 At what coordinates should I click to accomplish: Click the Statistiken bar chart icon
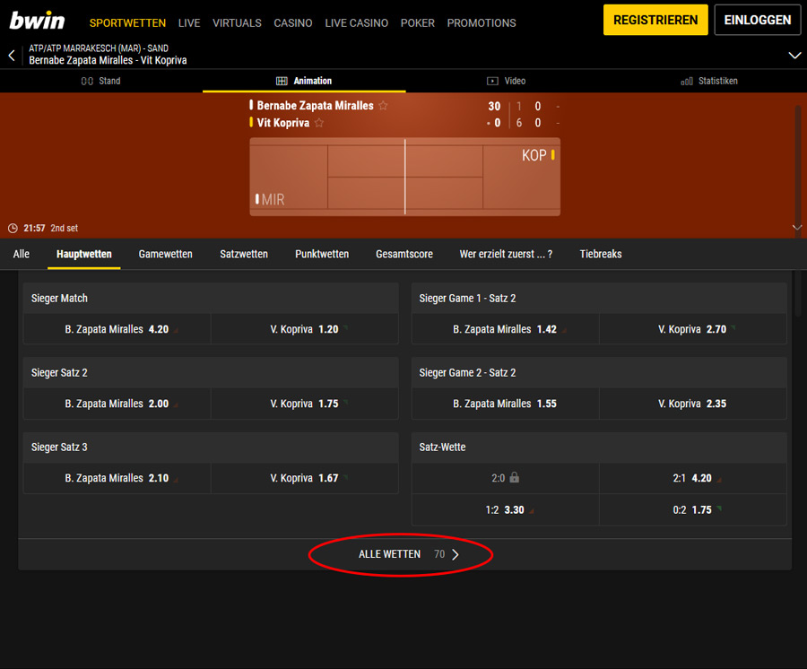point(687,82)
